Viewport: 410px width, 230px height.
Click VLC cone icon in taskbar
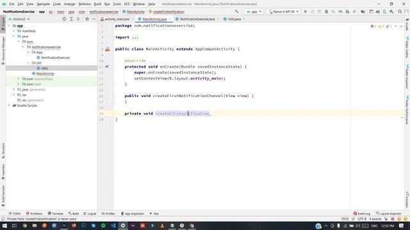[x=162, y=226]
